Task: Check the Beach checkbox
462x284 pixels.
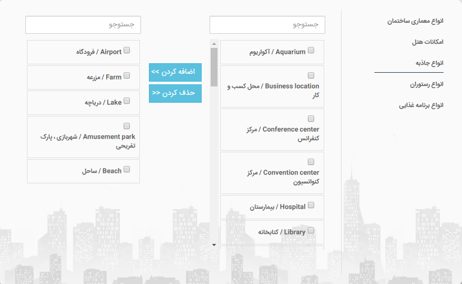Action: 127,169
